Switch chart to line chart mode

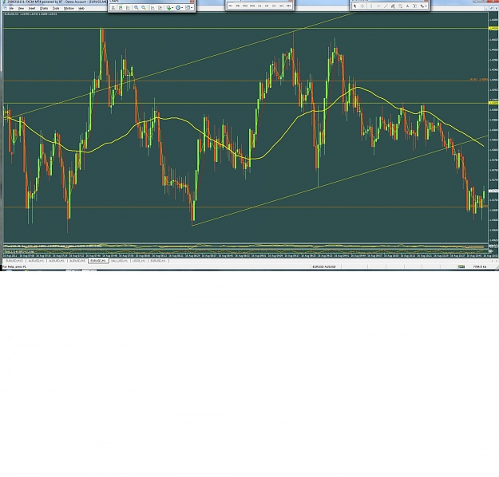(128, 8)
